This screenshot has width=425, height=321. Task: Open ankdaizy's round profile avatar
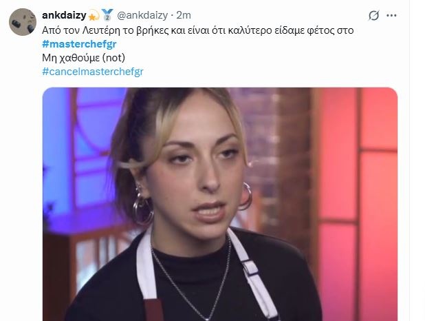tap(23, 22)
